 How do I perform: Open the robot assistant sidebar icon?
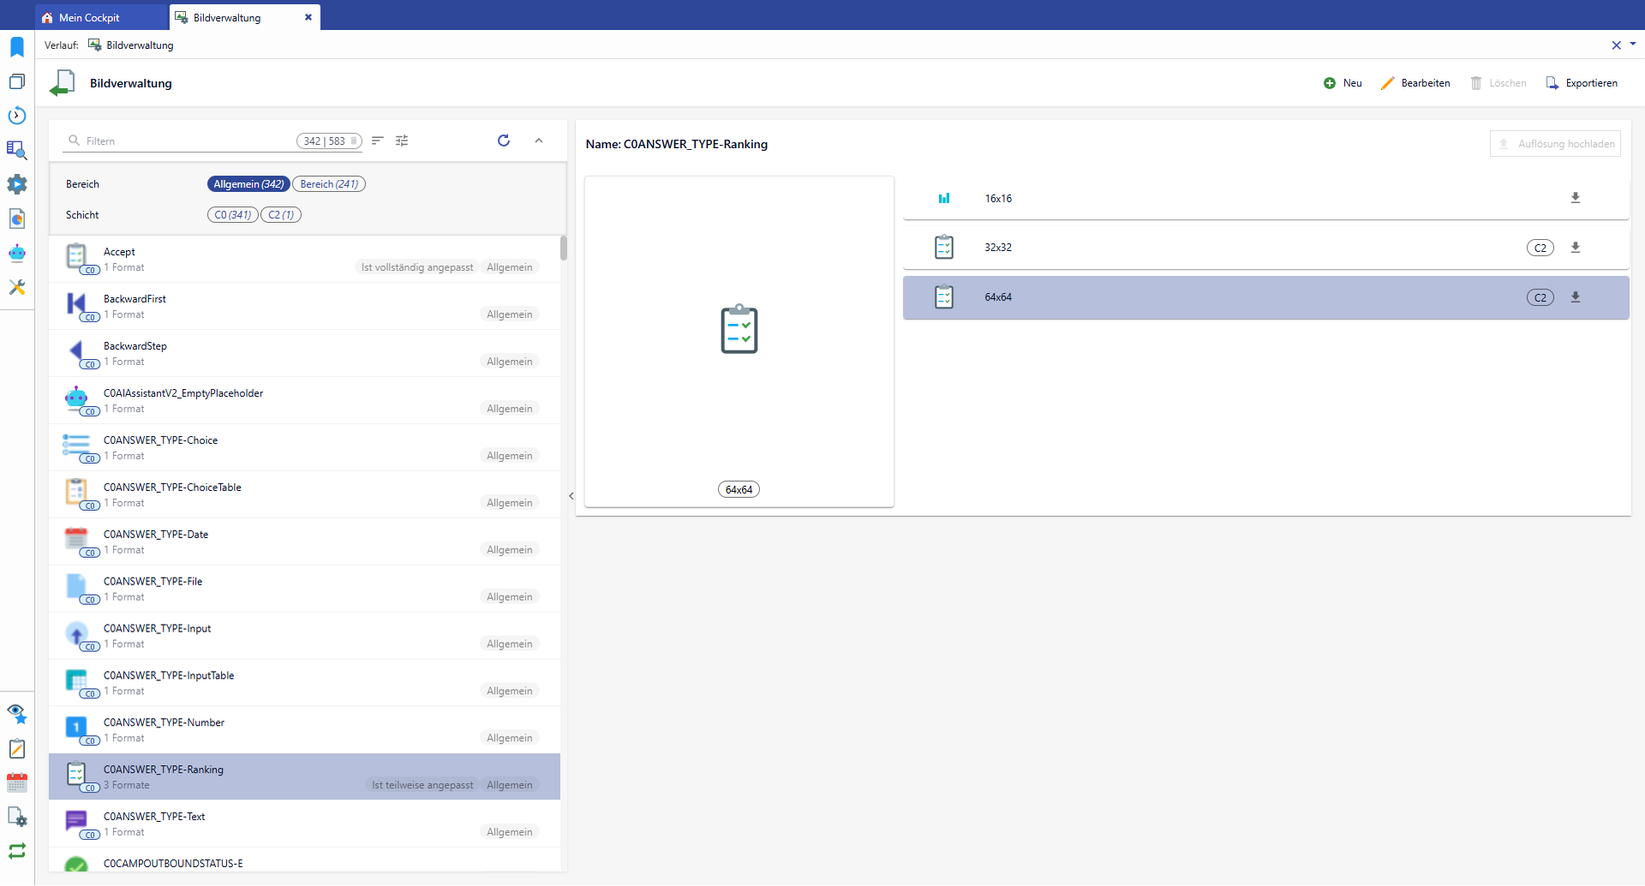(17, 253)
